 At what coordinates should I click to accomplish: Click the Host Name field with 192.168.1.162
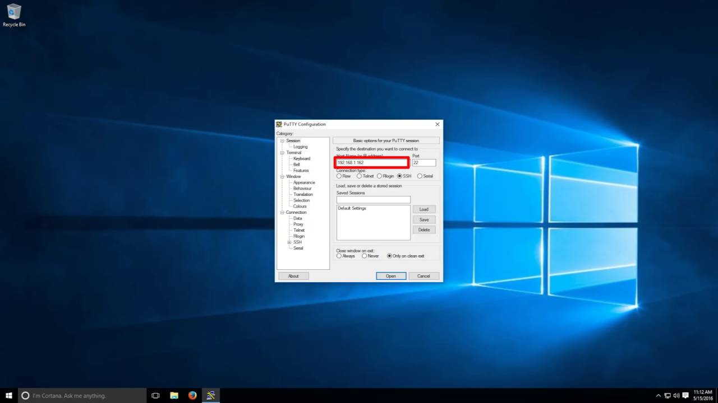(x=372, y=162)
